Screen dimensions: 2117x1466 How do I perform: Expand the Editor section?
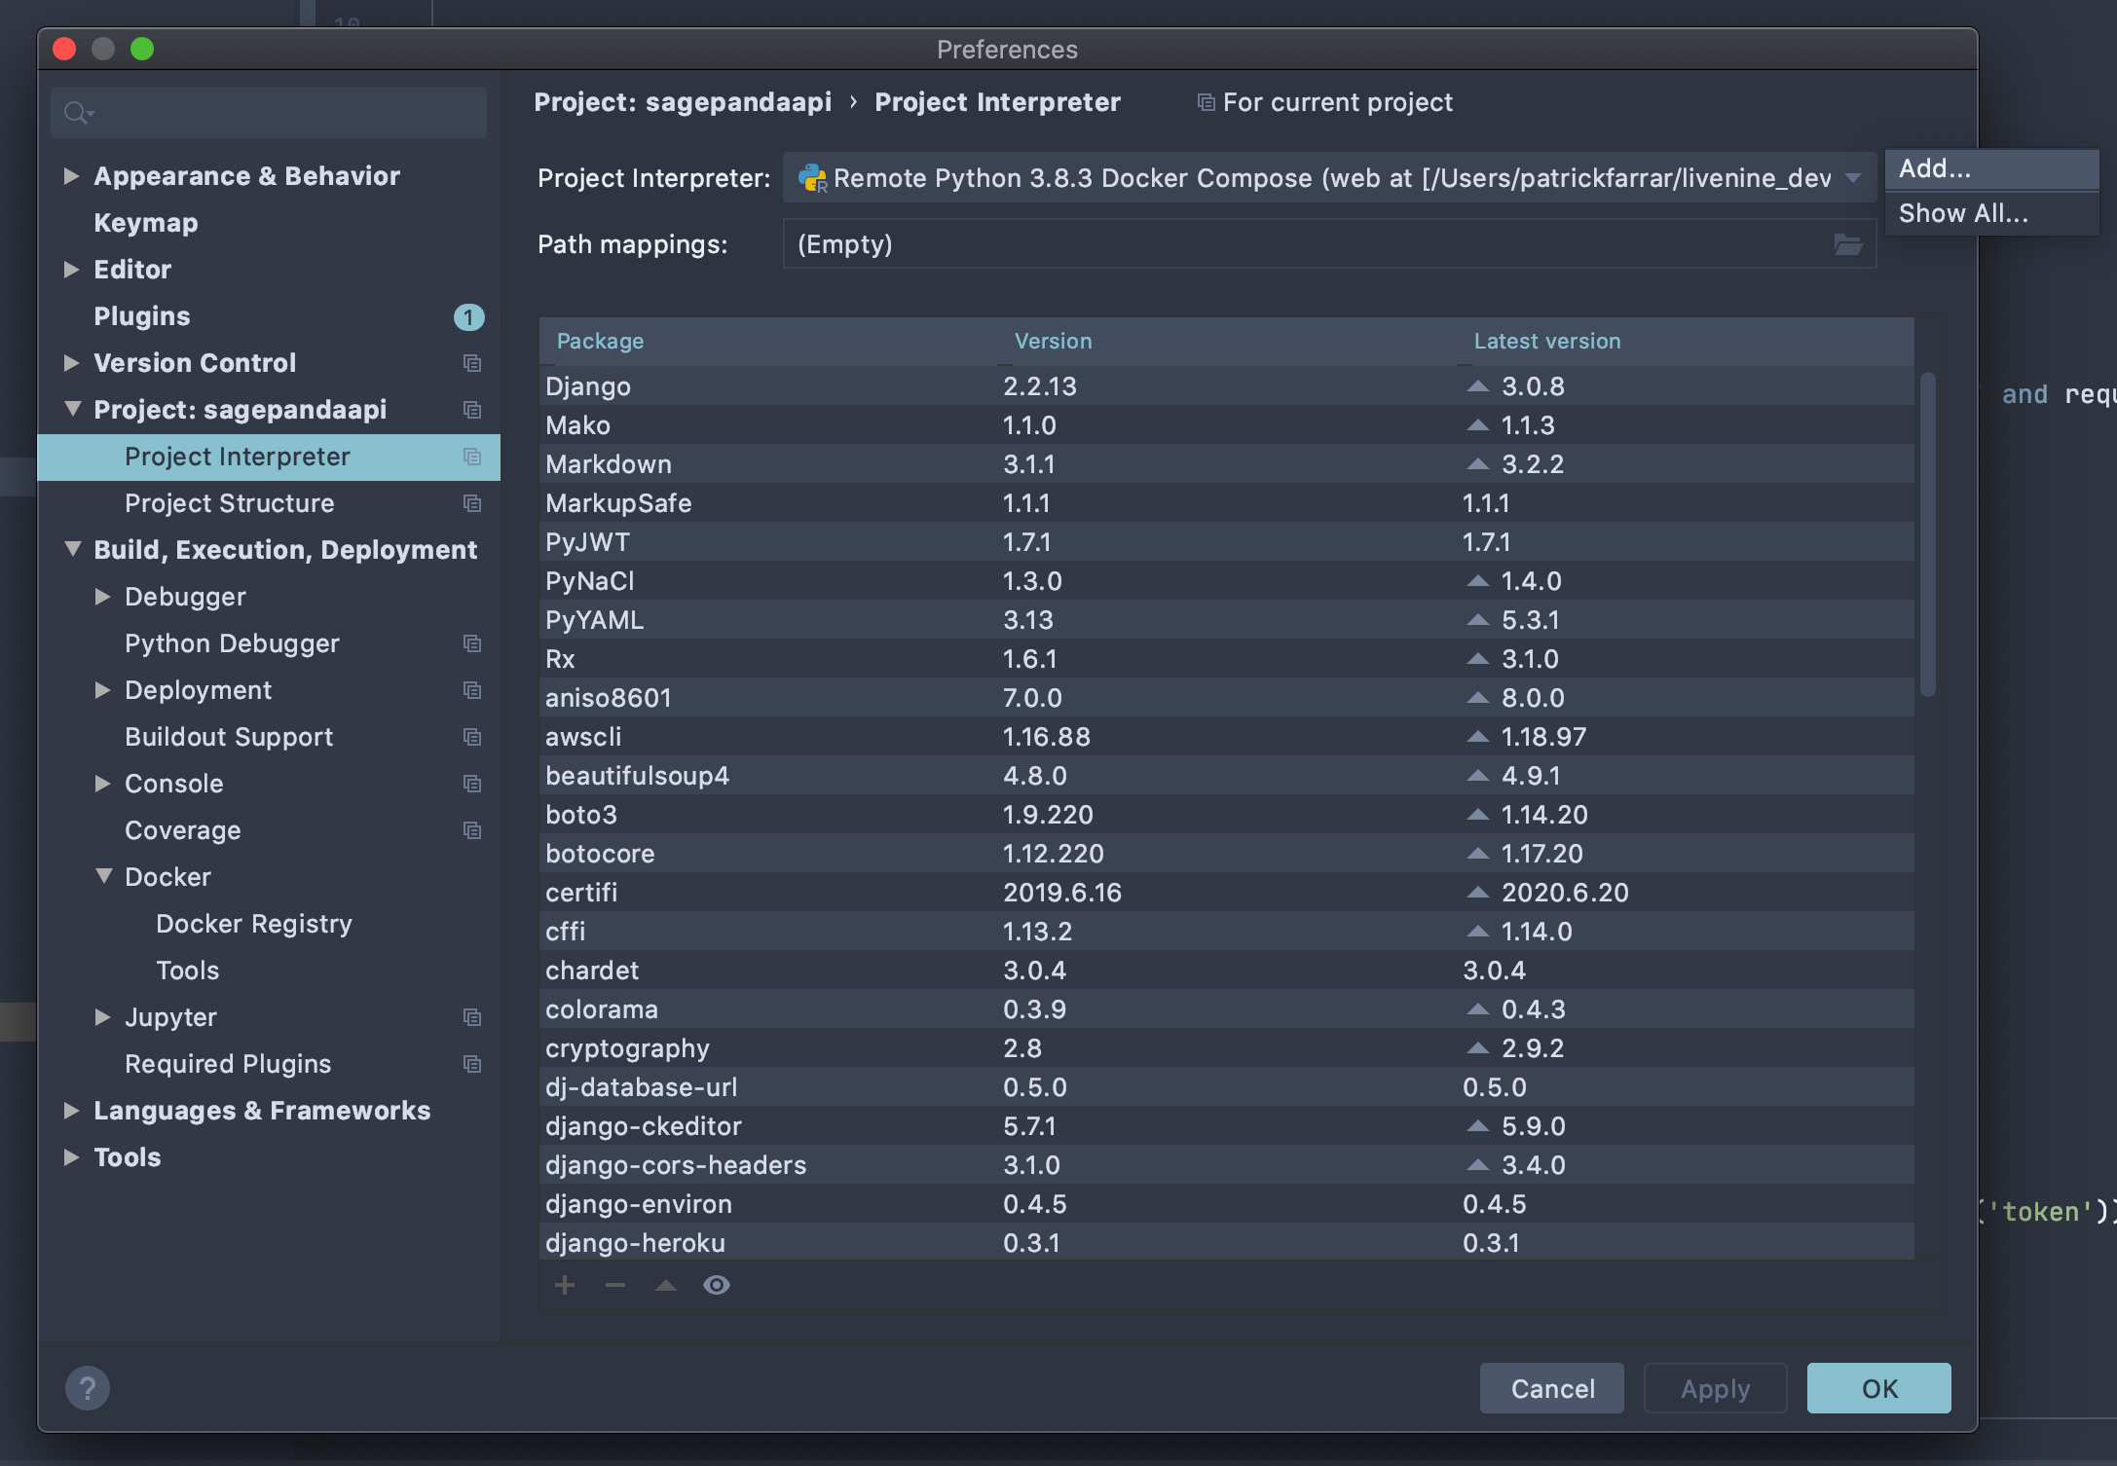tap(71, 270)
